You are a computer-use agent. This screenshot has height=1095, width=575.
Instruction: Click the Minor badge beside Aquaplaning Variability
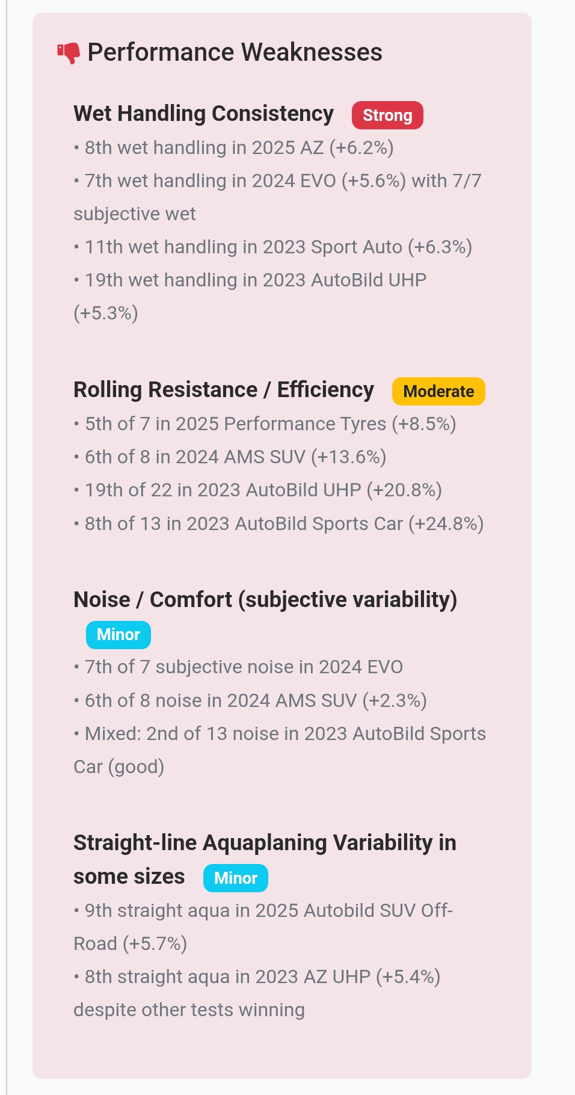(236, 878)
